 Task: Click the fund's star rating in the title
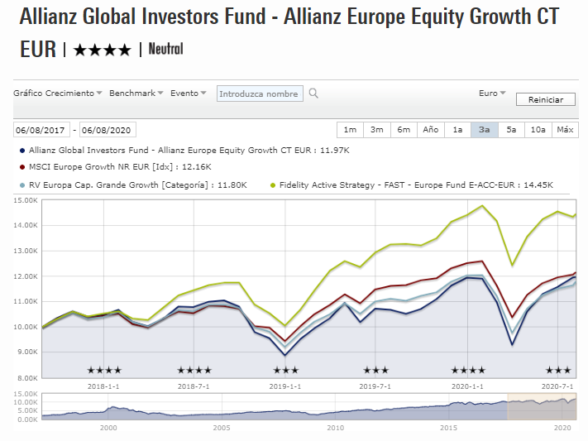click(102, 50)
